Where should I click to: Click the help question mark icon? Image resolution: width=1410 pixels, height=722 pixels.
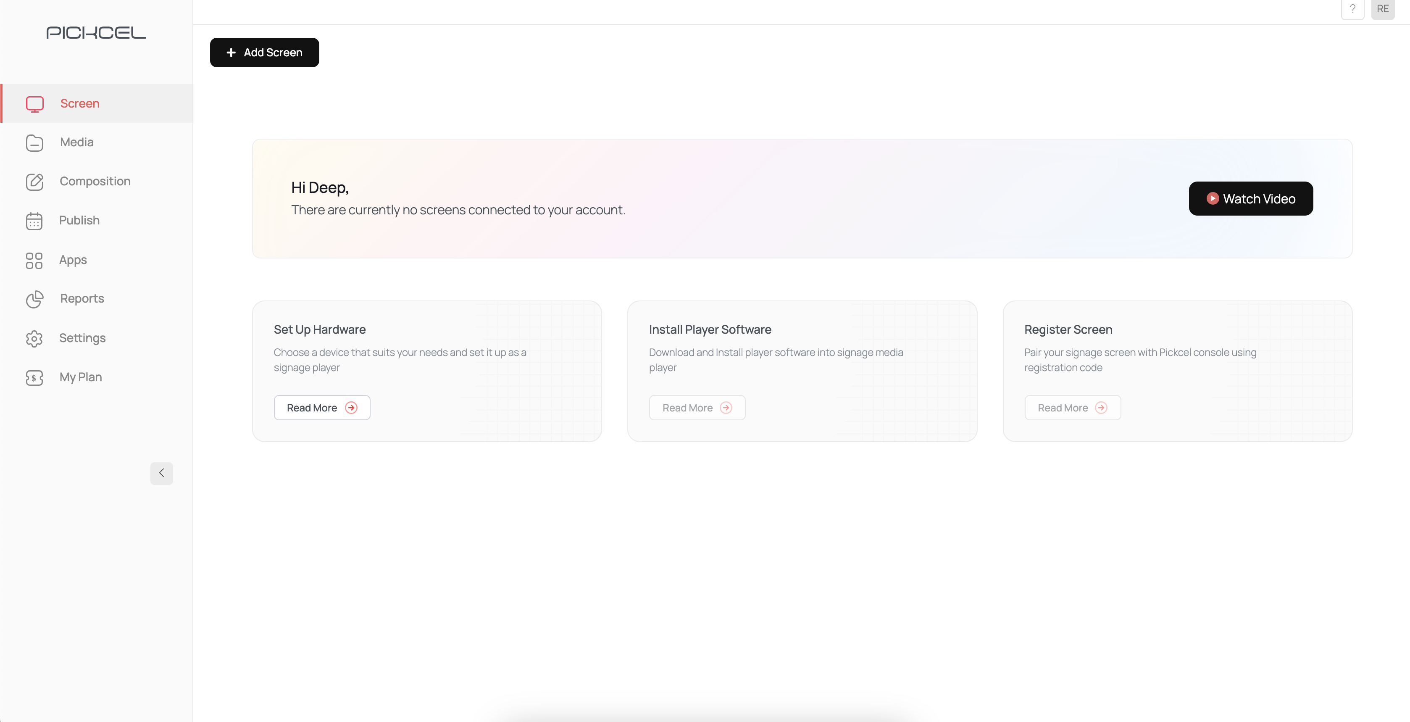pos(1352,9)
